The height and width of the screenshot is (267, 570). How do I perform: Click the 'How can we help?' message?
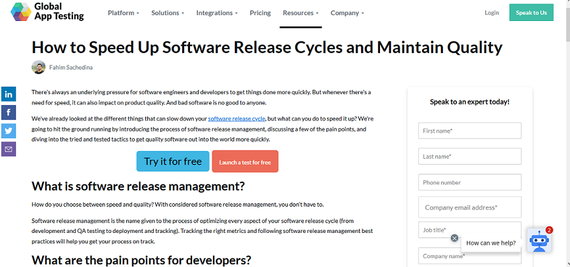tap(490, 243)
